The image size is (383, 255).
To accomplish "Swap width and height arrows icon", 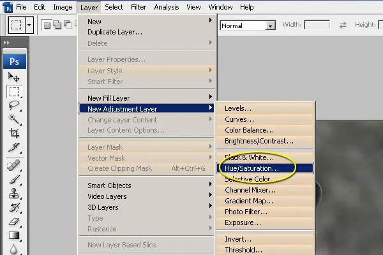I will click(x=343, y=25).
